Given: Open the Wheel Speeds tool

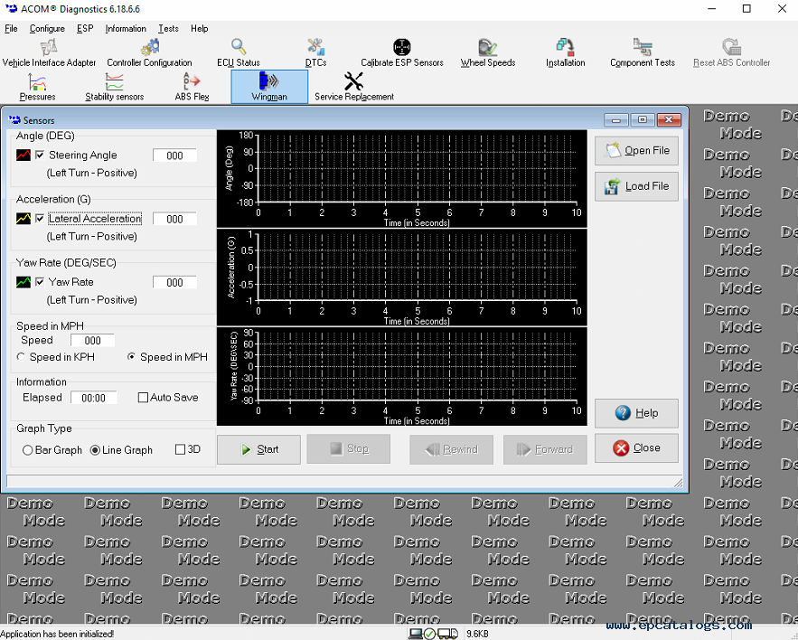Looking at the screenshot, I should [x=487, y=53].
